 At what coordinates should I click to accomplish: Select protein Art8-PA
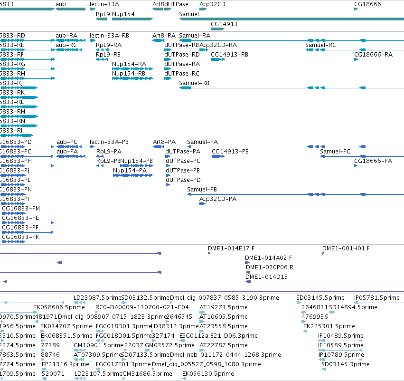[164, 142]
